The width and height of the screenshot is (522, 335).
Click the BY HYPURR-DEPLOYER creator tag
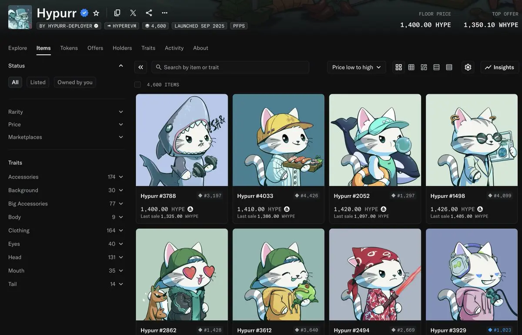(69, 26)
